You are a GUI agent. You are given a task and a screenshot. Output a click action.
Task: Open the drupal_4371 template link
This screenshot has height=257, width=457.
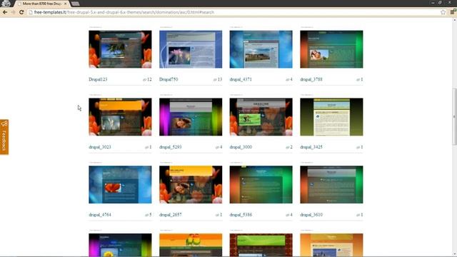(241, 79)
